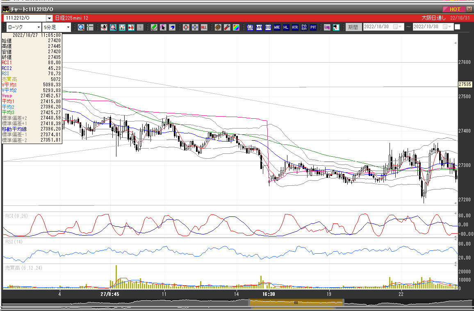Click the top price panel collapse arrow
Image resolution: width=474 pixels, height=311 pixels.
click(x=455, y=43)
